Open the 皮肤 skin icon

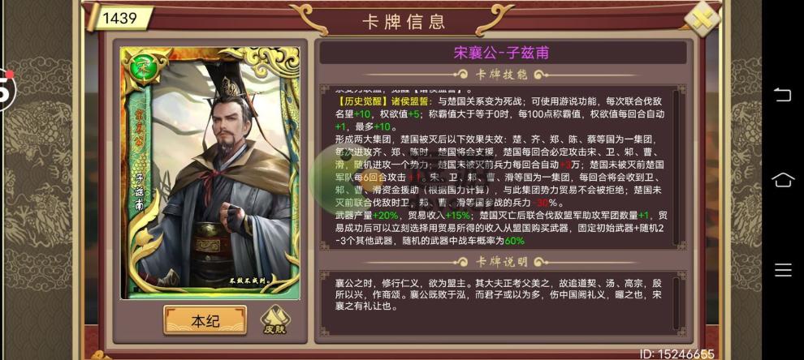[x=276, y=320]
